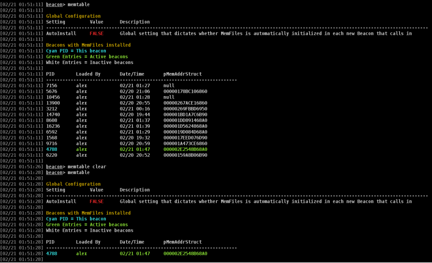Image resolution: width=432 pixels, height=263 pixels.
Task: Click the 'memtable clear' command text
Action: (x=87, y=167)
